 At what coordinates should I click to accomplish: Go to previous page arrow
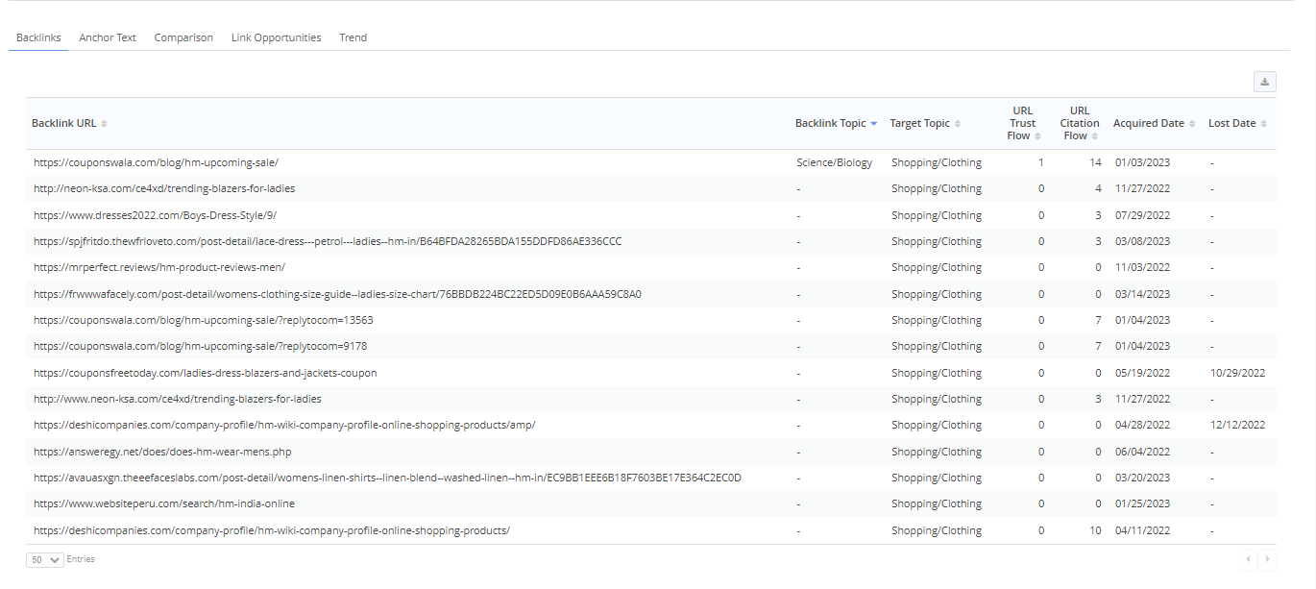point(1248,558)
